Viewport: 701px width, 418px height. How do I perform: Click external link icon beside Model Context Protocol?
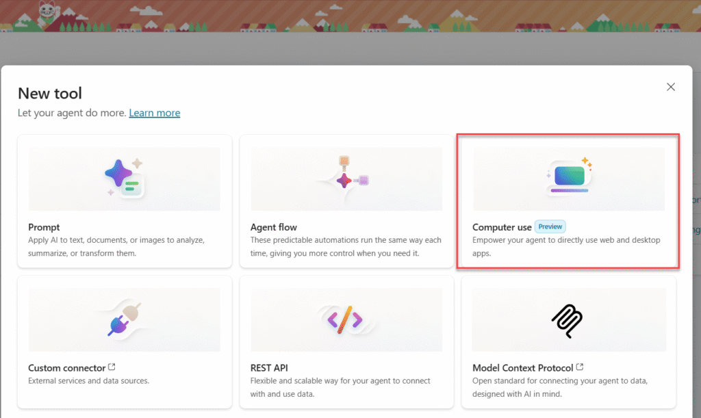[x=580, y=368]
